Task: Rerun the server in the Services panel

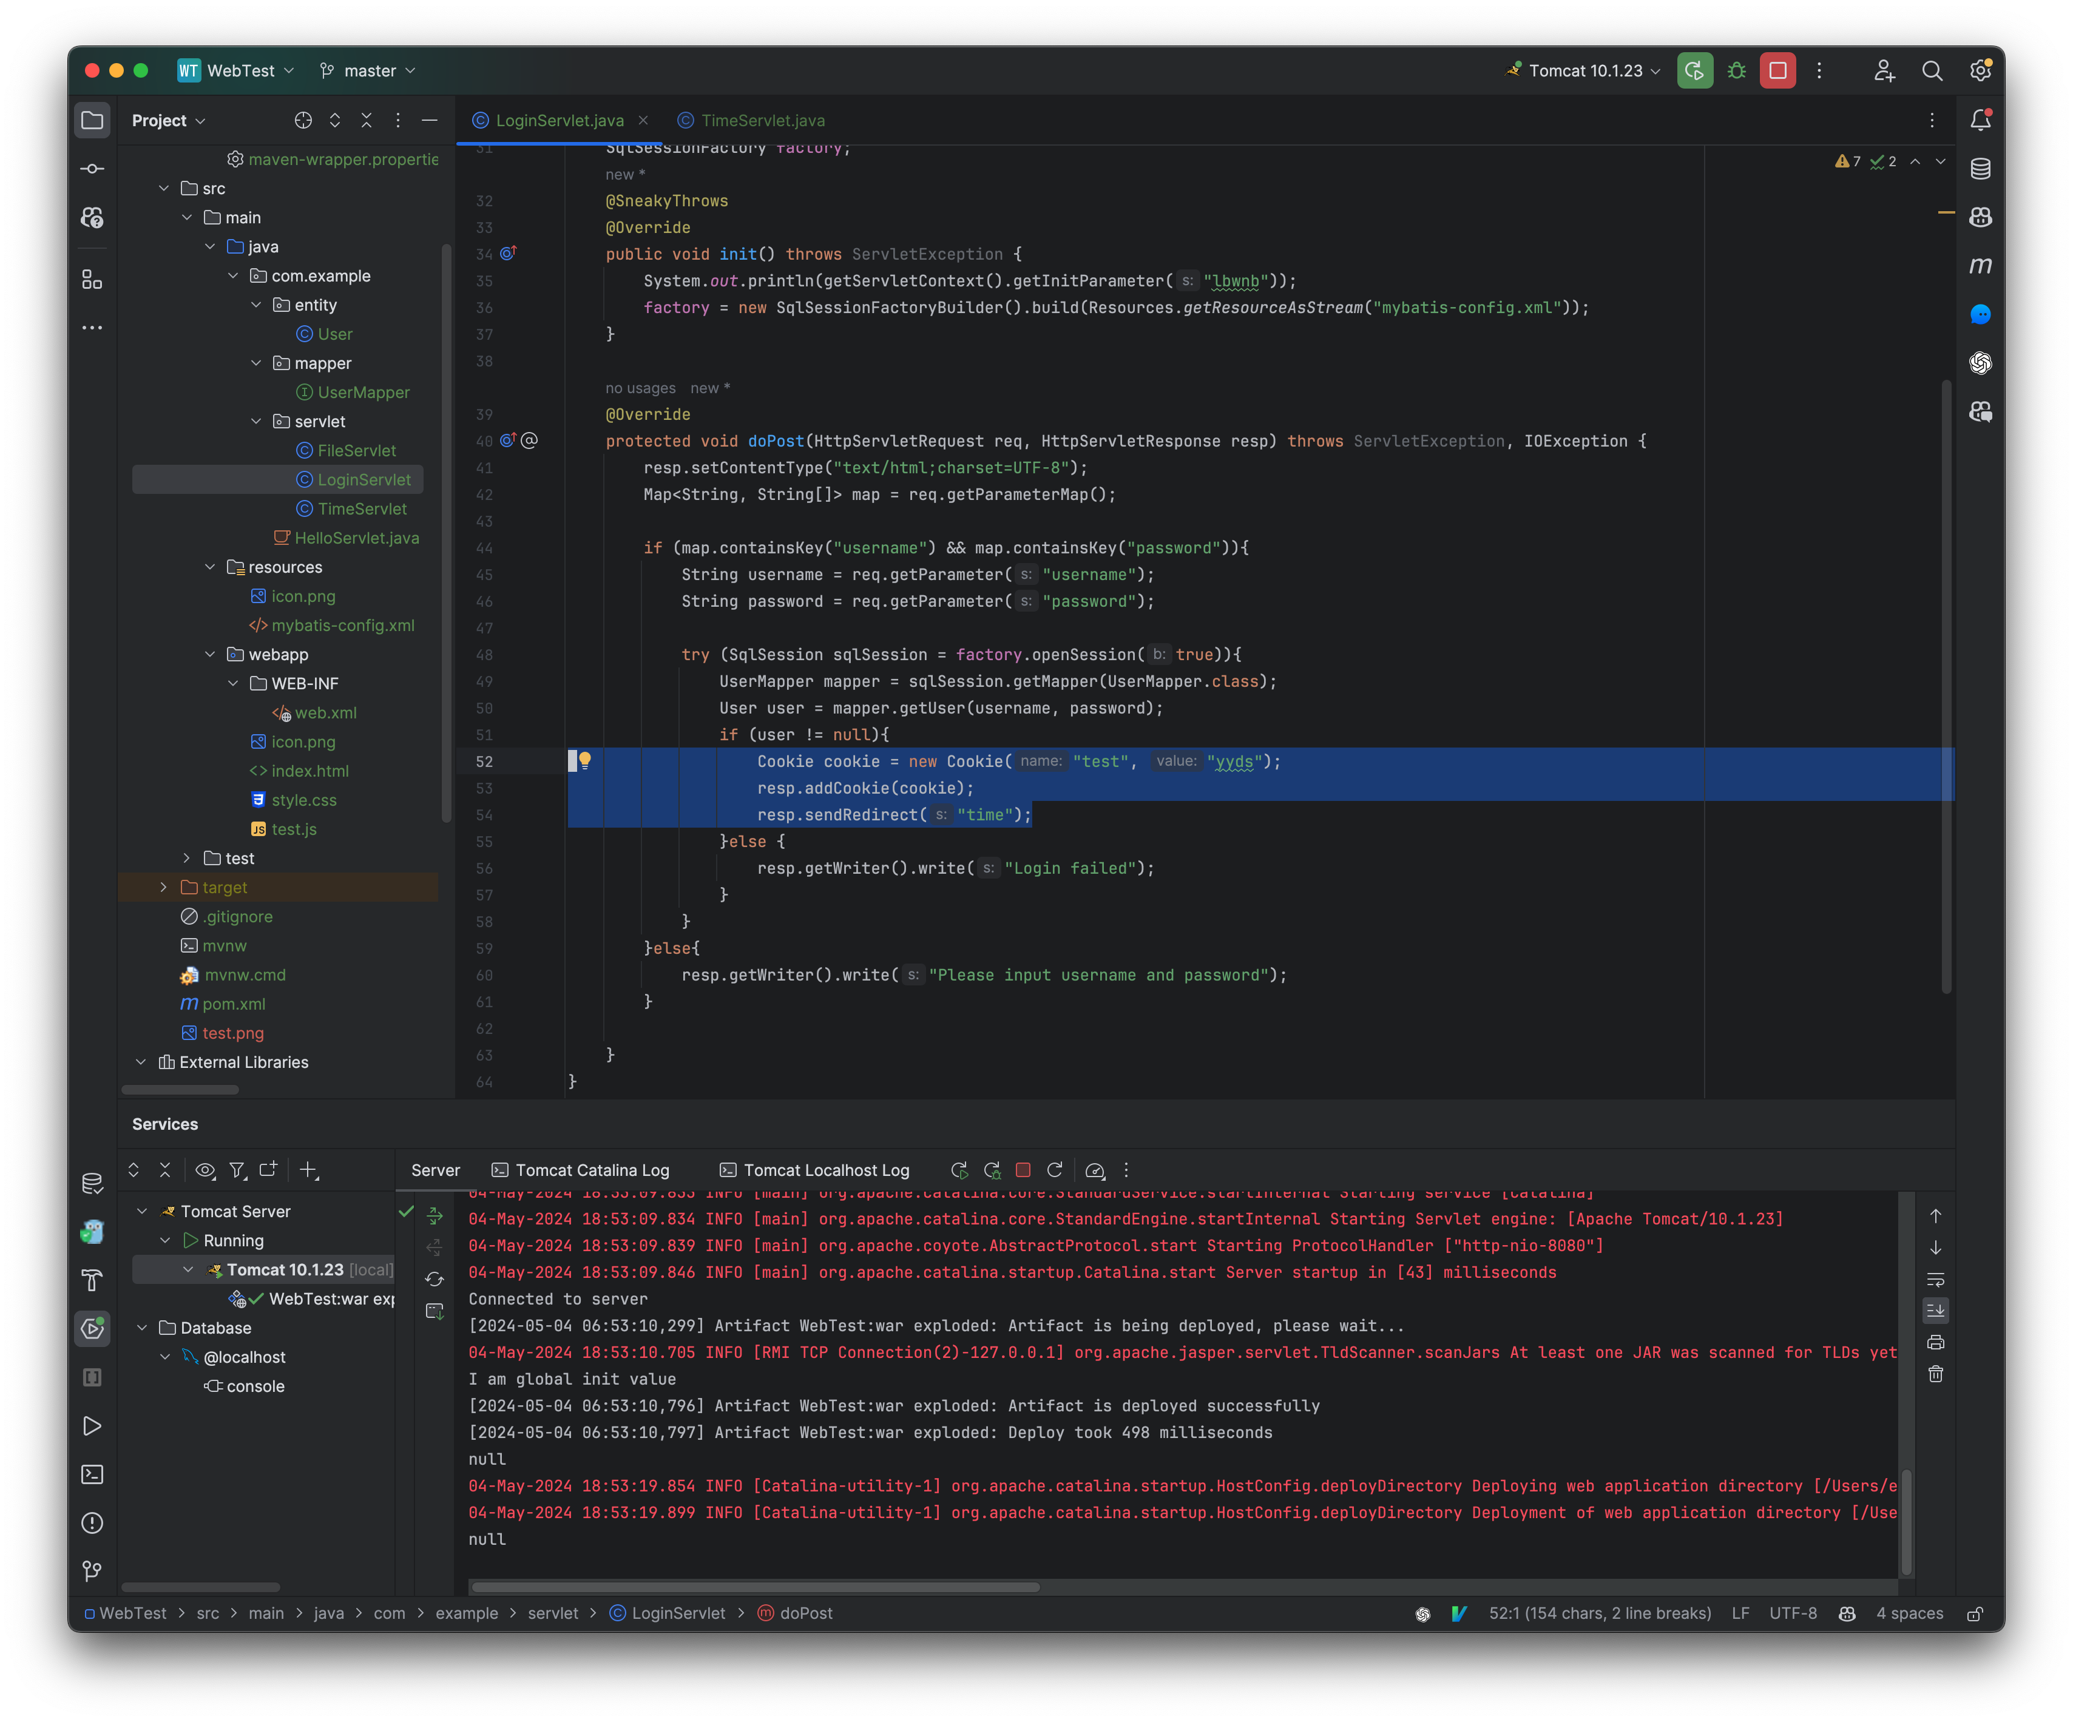Action: pyautogui.click(x=958, y=1169)
